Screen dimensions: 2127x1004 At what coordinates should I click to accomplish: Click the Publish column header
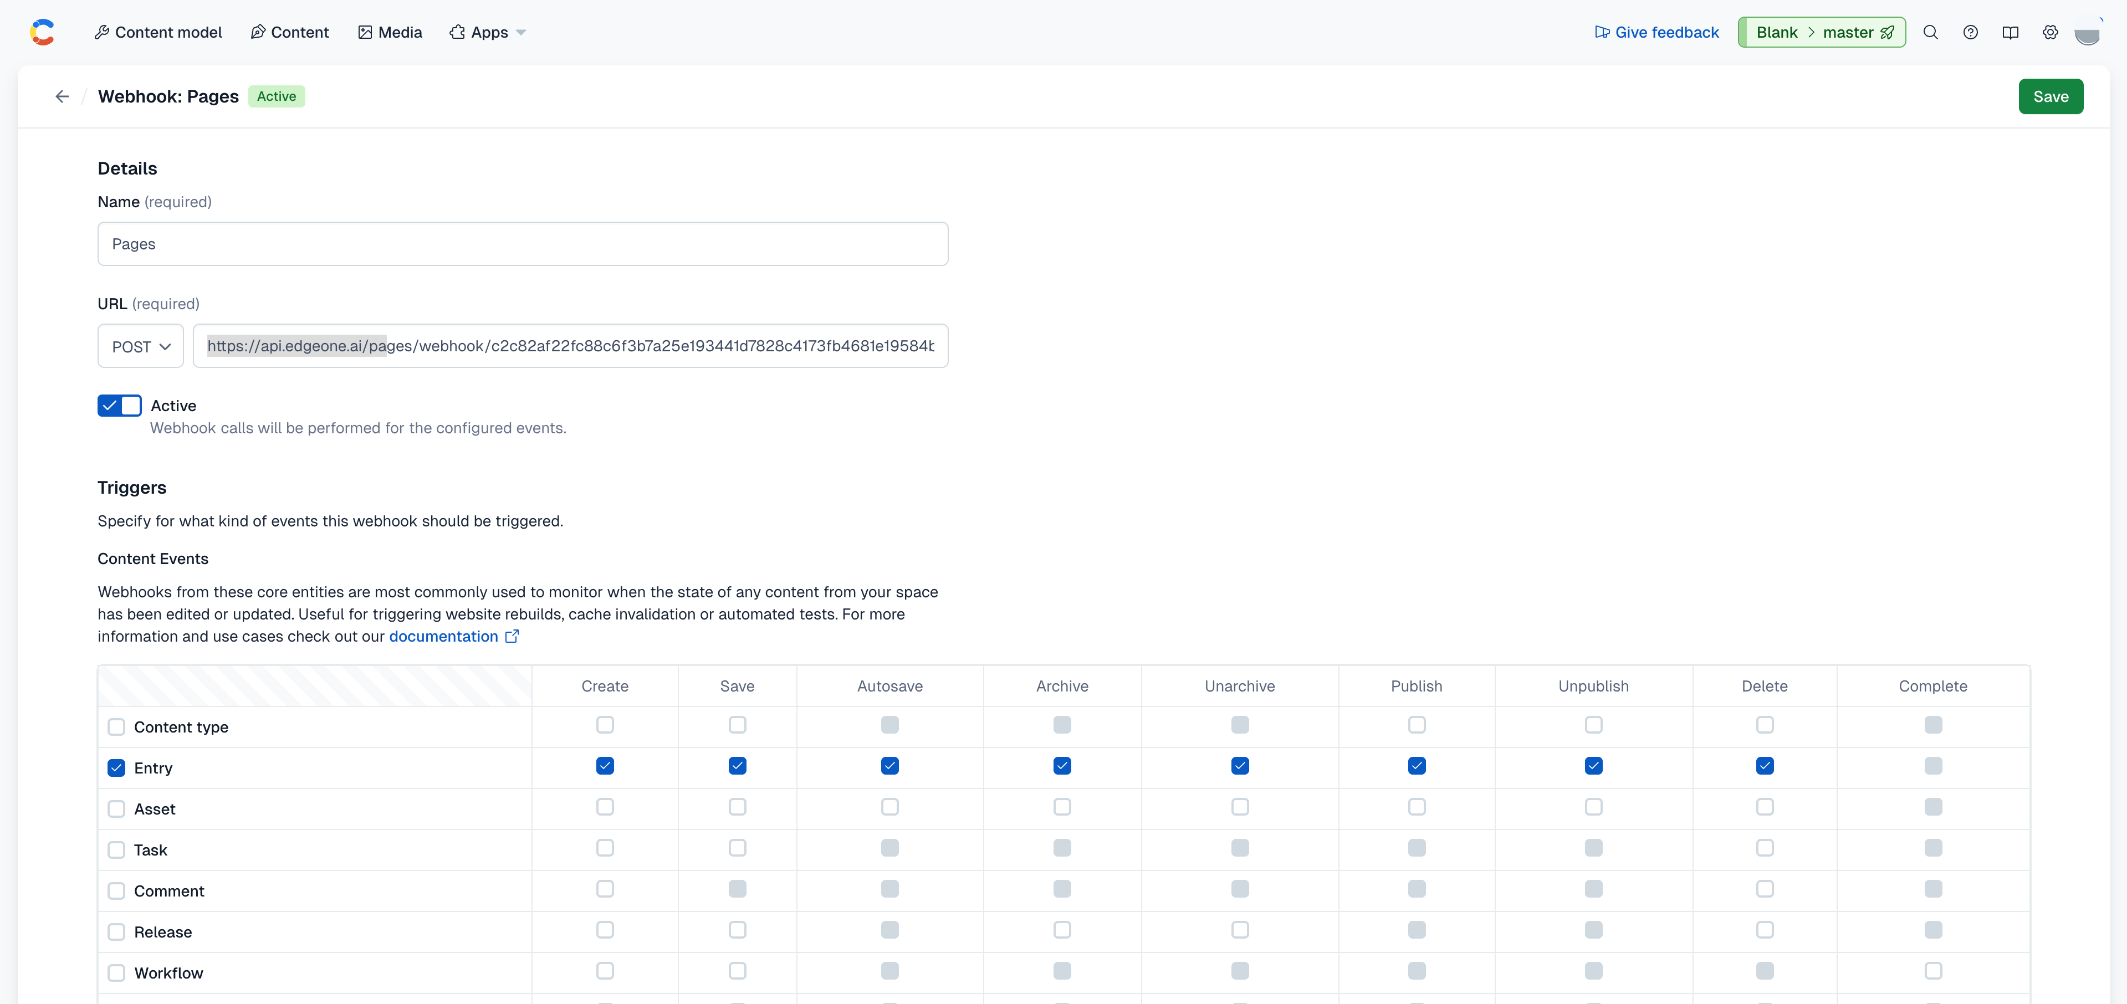[1417, 686]
